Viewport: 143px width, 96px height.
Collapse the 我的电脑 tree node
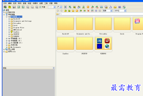pyautogui.click(x=4, y=15)
